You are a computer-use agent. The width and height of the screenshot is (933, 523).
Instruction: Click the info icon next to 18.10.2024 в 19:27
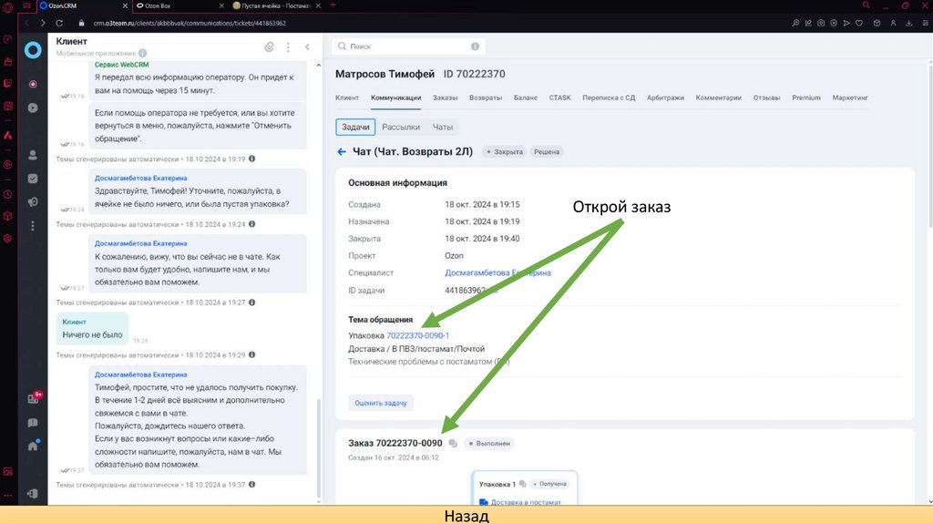coord(251,303)
